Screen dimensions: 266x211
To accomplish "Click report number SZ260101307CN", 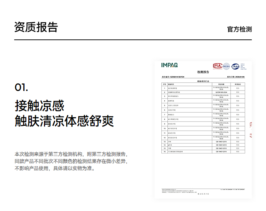I will coord(177,77).
